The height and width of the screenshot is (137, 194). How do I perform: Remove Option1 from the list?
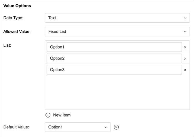185,47
